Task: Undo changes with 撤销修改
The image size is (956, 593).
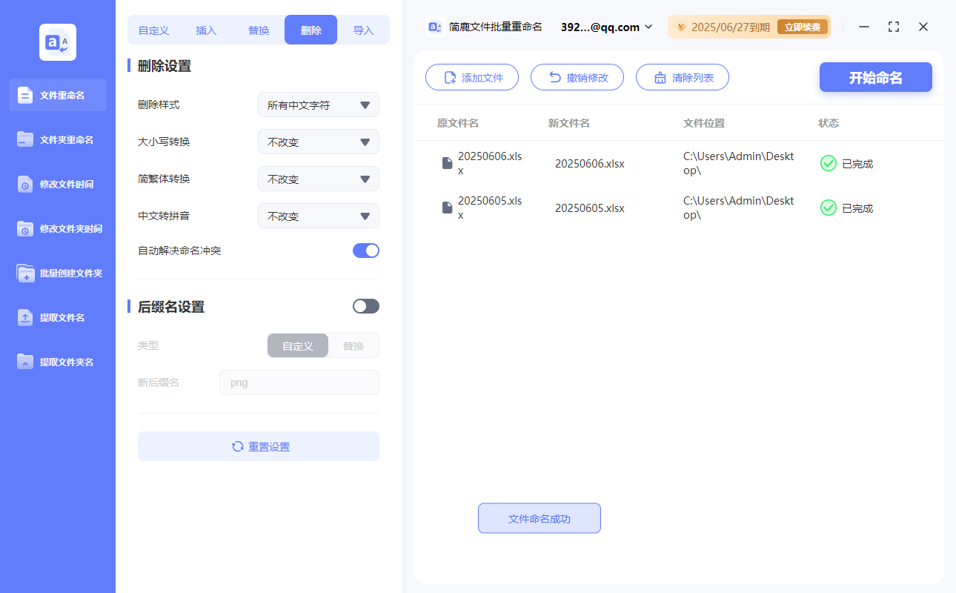Action: coord(577,76)
